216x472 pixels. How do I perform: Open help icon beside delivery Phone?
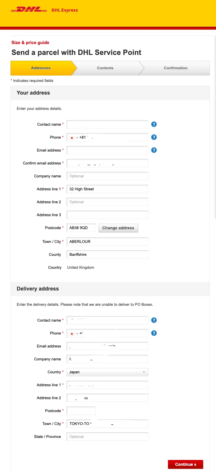point(154,333)
